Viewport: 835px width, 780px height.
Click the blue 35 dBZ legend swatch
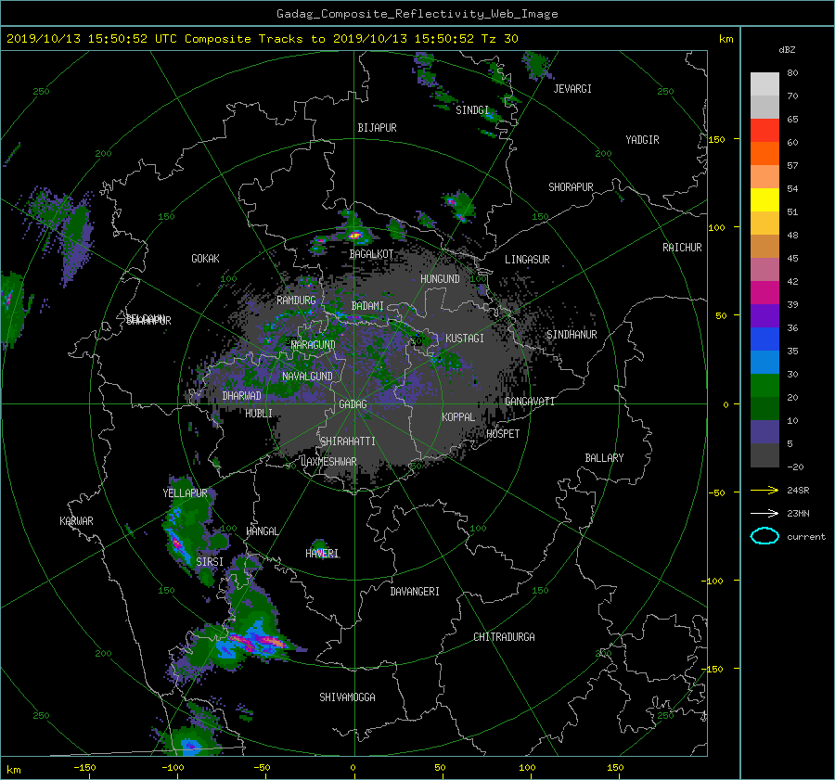click(x=764, y=339)
